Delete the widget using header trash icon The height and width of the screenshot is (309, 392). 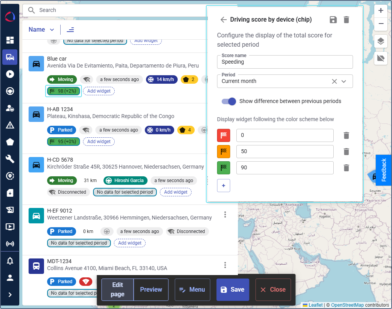[346, 20]
